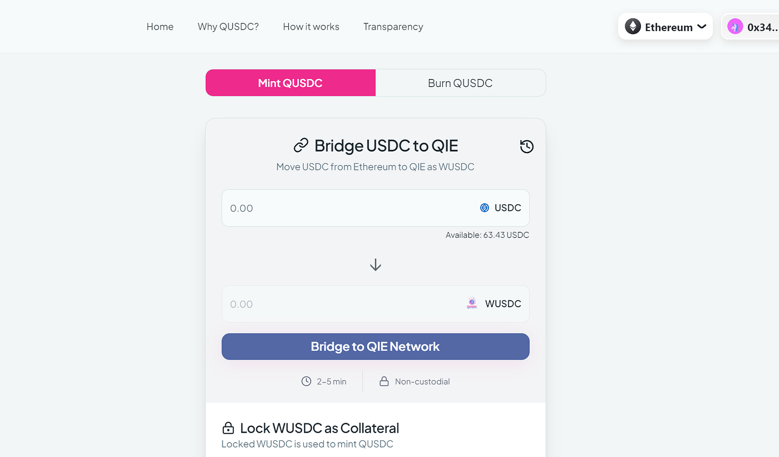Screen dimensions: 779x457
Task: Expand the Ethereum network dropdown
Action: click(702, 27)
